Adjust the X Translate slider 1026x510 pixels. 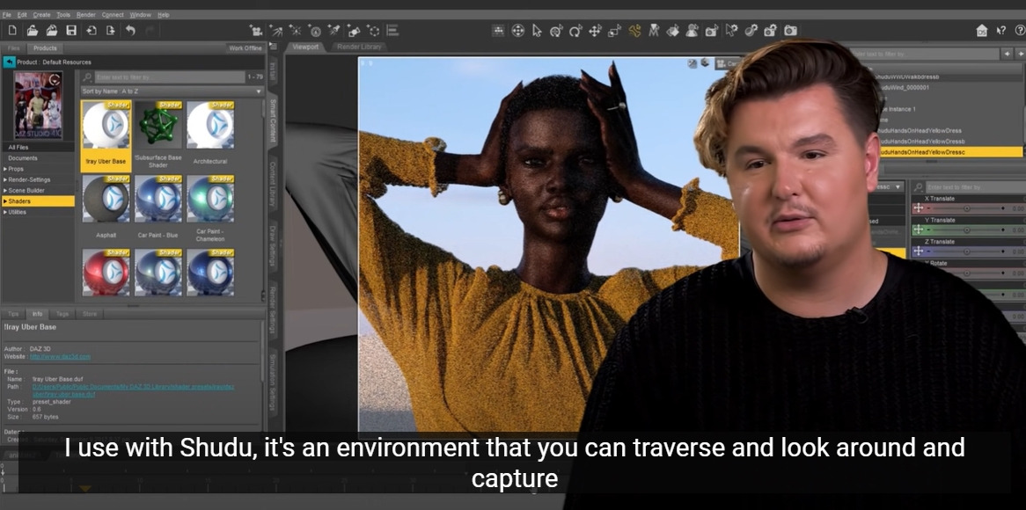click(966, 208)
